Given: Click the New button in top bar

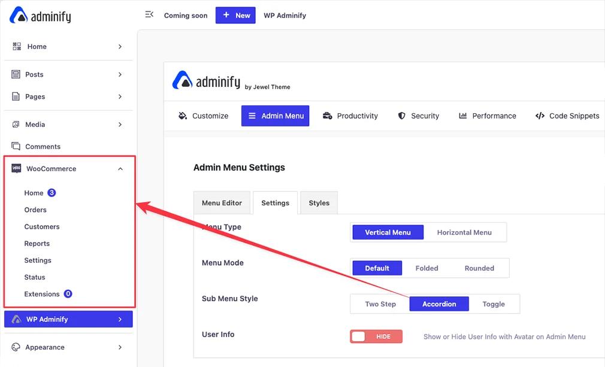Looking at the screenshot, I should tap(235, 15).
